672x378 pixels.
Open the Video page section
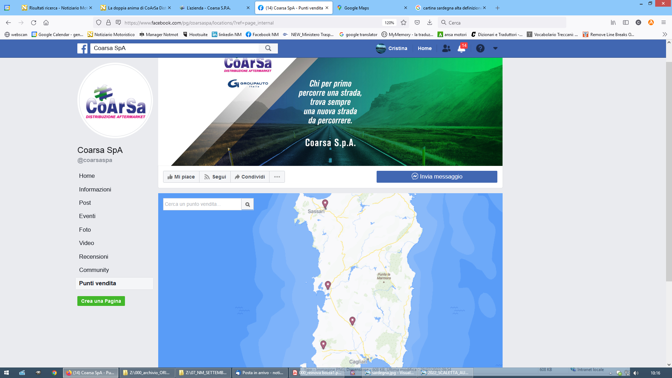point(86,243)
